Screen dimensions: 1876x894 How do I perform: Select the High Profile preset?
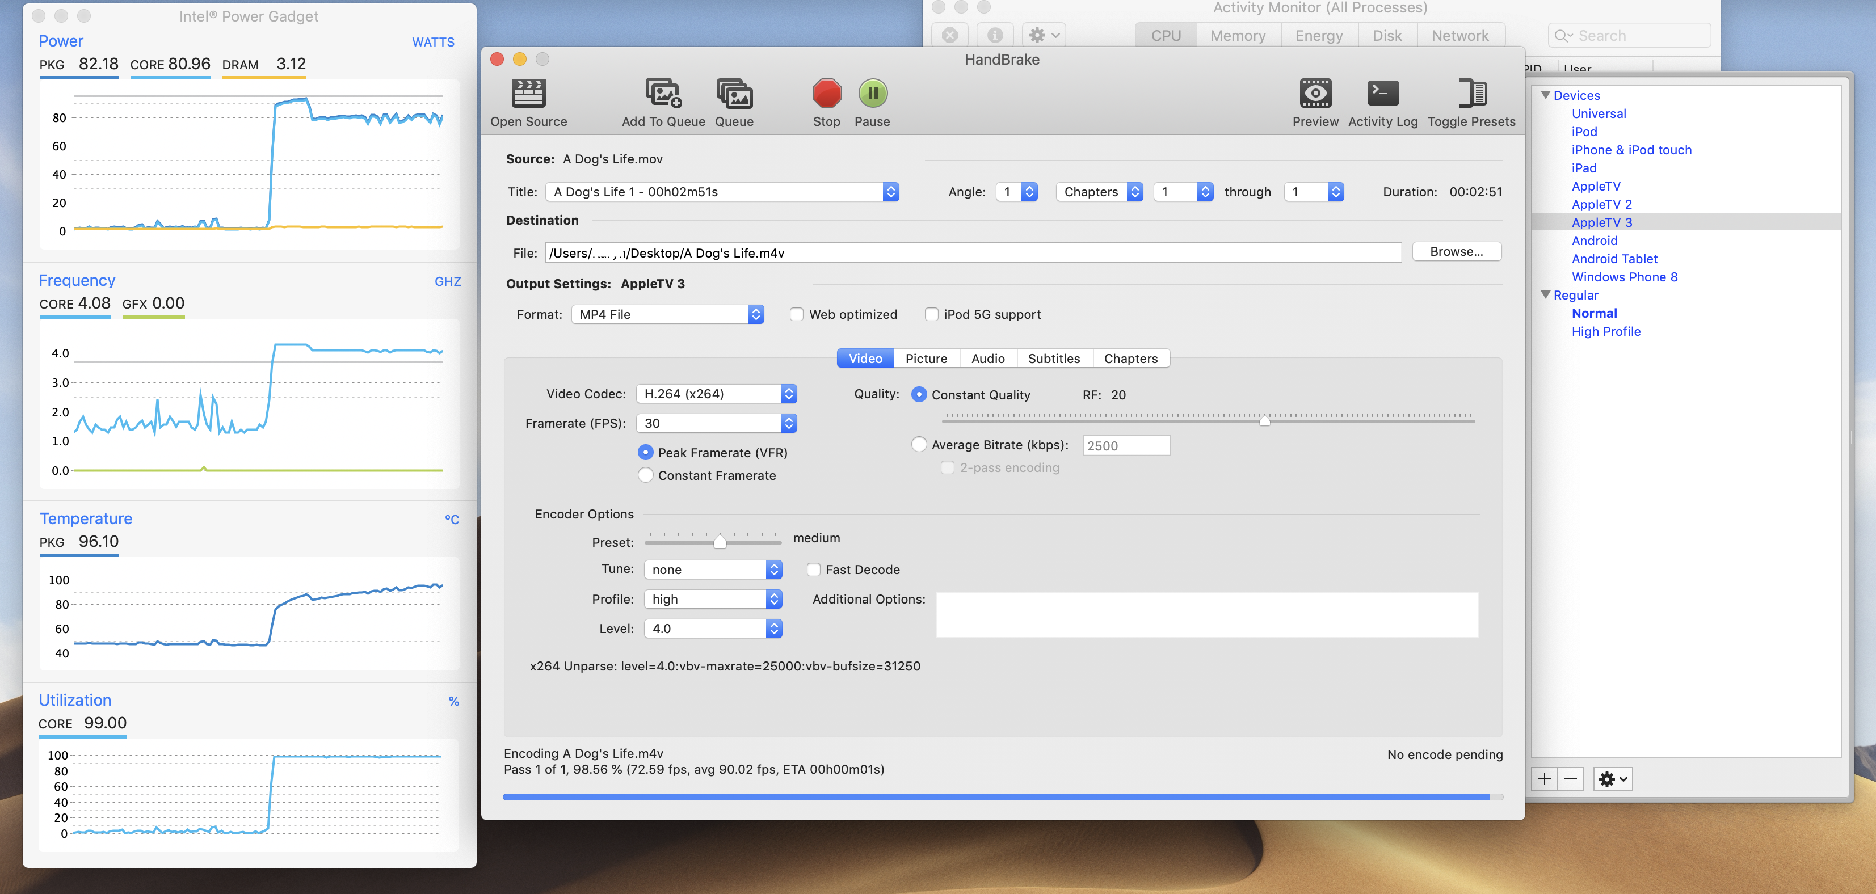click(x=1605, y=331)
